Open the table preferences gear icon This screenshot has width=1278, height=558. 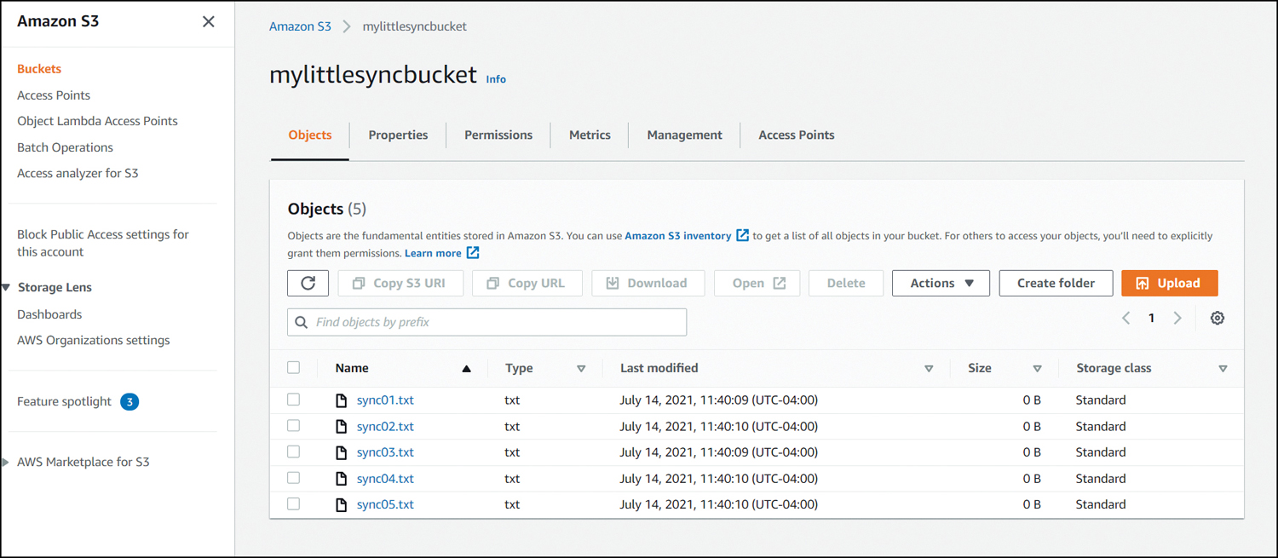(x=1218, y=318)
